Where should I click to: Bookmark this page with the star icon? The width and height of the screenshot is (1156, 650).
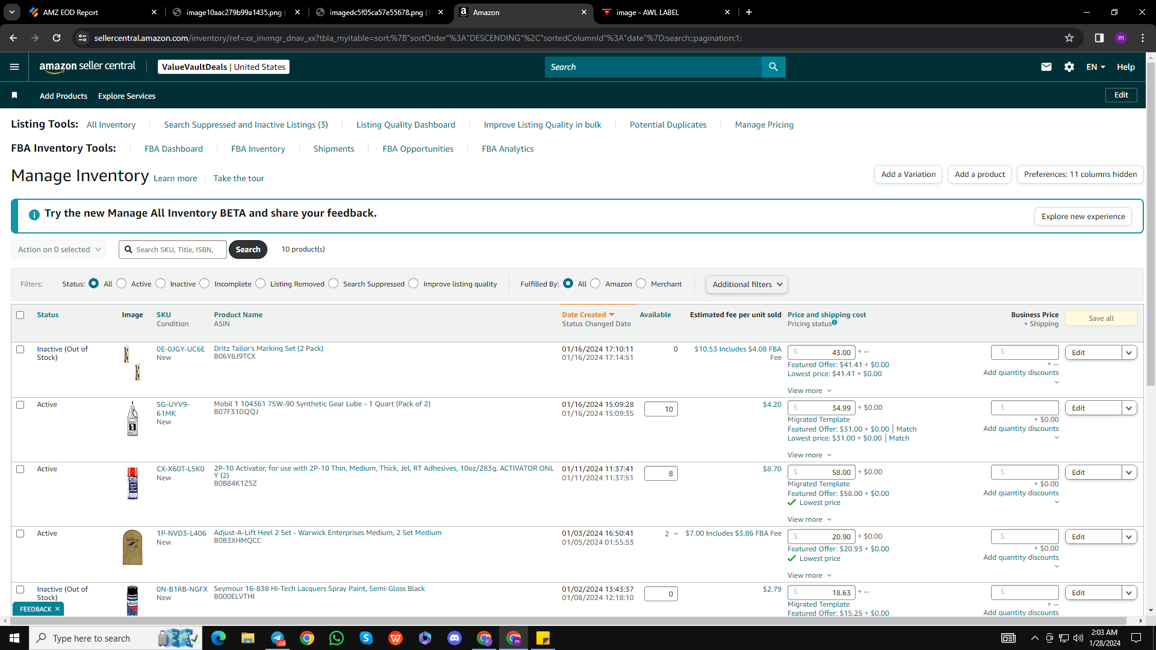pos(1069,38)
